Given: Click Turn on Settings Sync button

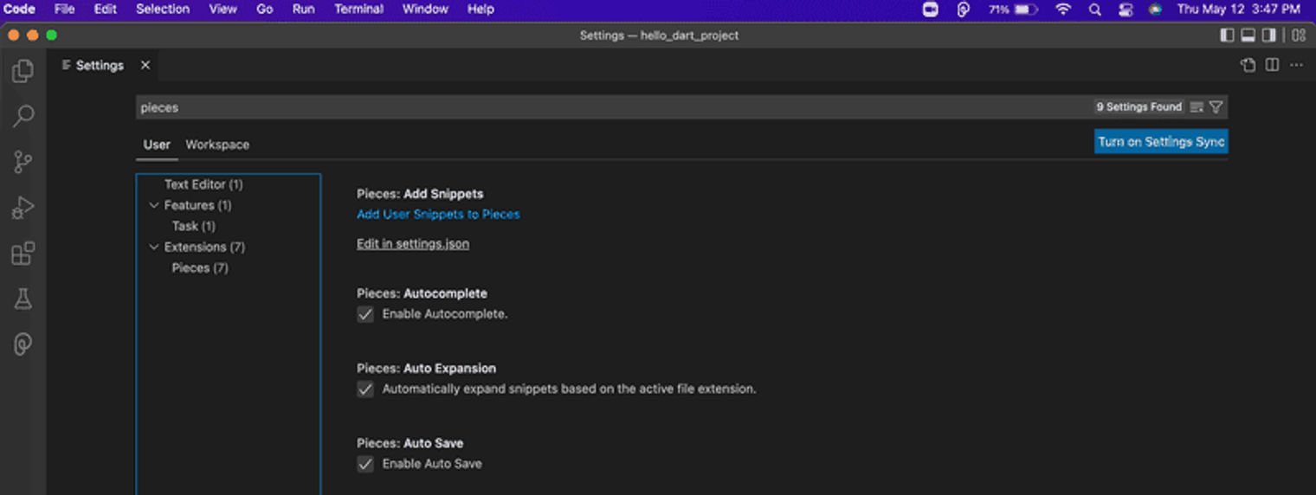Looking at the screenshot, I should coord(1161,142).
